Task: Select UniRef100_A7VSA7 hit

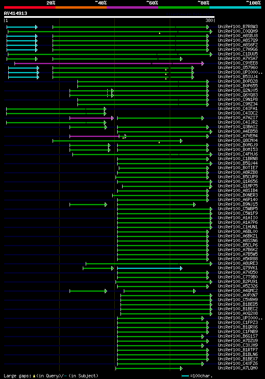Action: click(x=238, y=58)
